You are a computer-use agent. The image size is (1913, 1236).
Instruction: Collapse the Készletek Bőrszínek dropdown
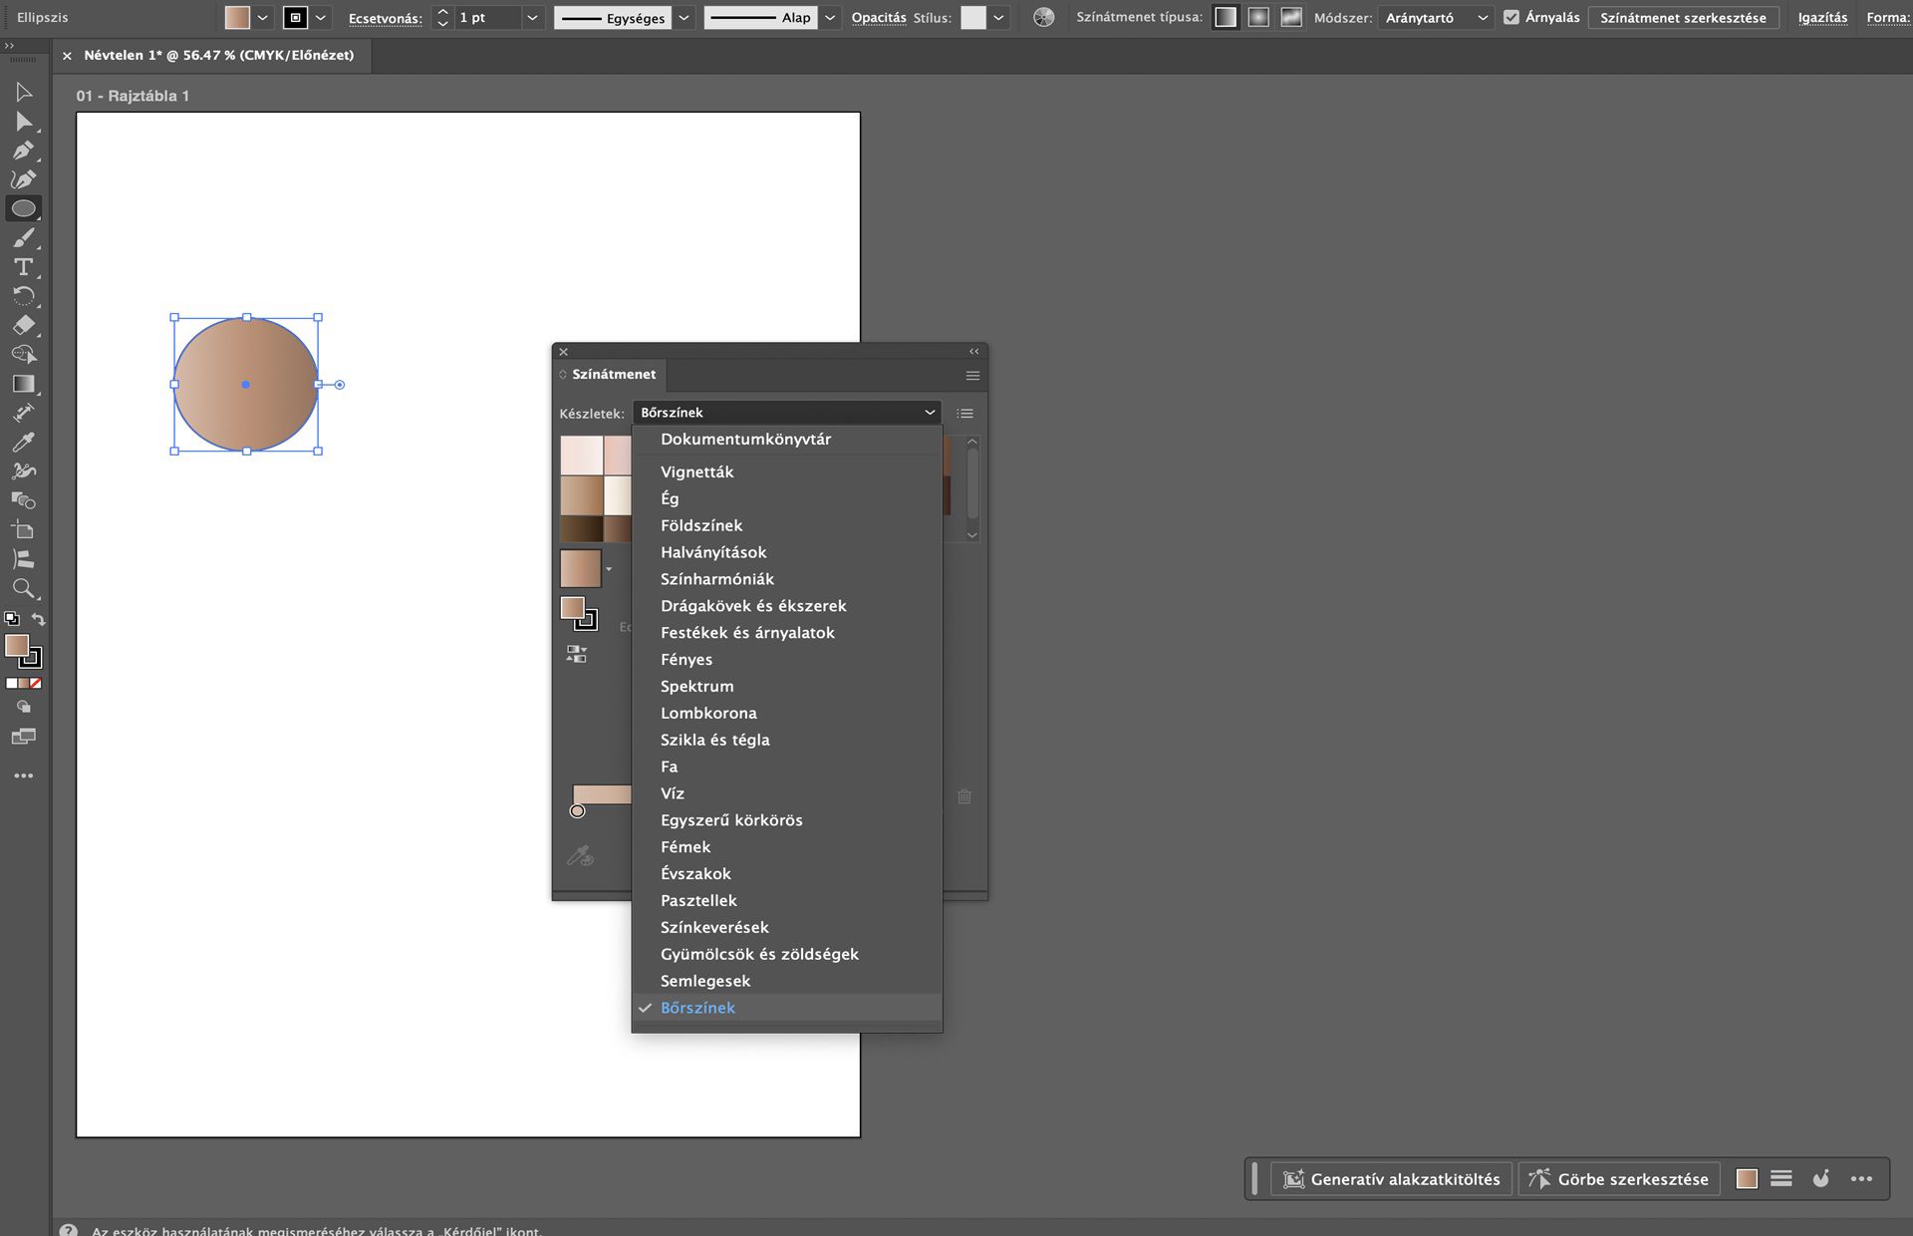click(x=787, y=413)
